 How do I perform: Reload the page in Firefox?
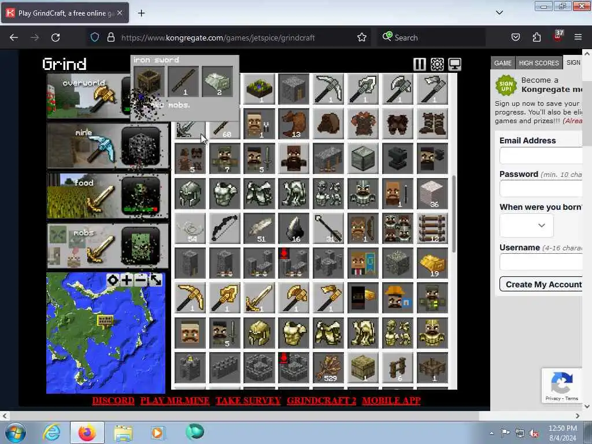[55, 38]
